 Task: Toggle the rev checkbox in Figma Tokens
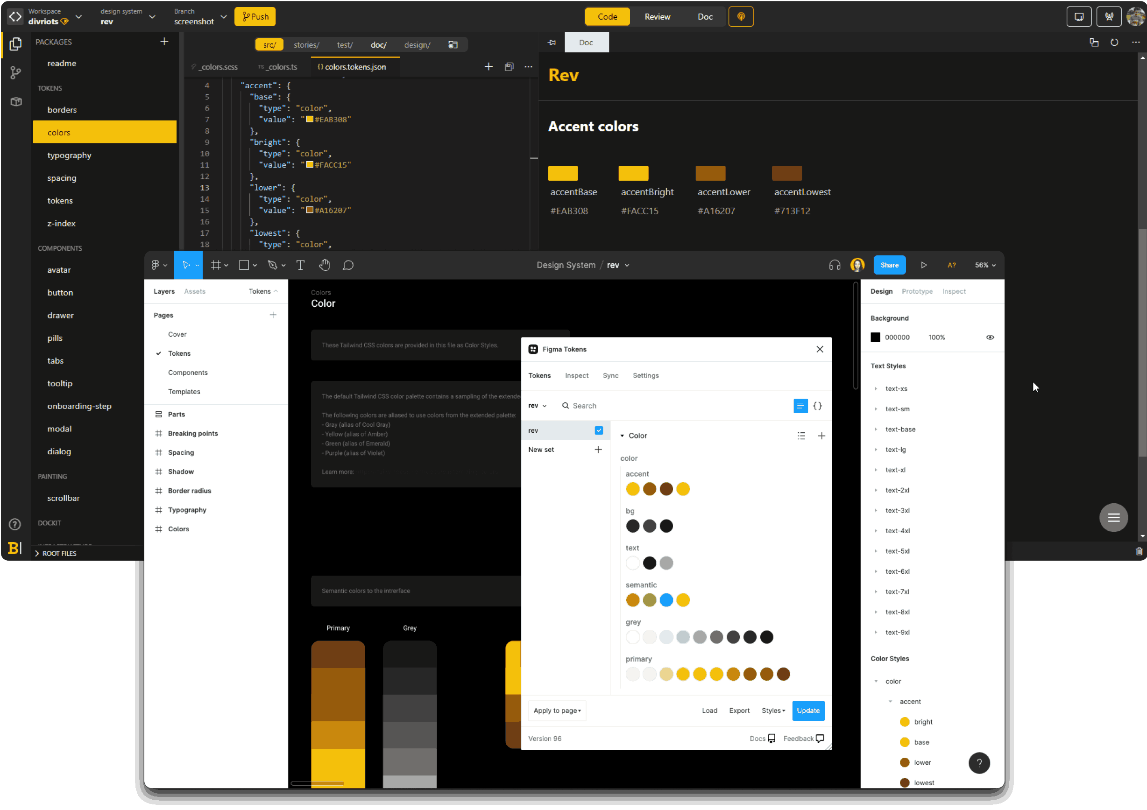point(599,430)
